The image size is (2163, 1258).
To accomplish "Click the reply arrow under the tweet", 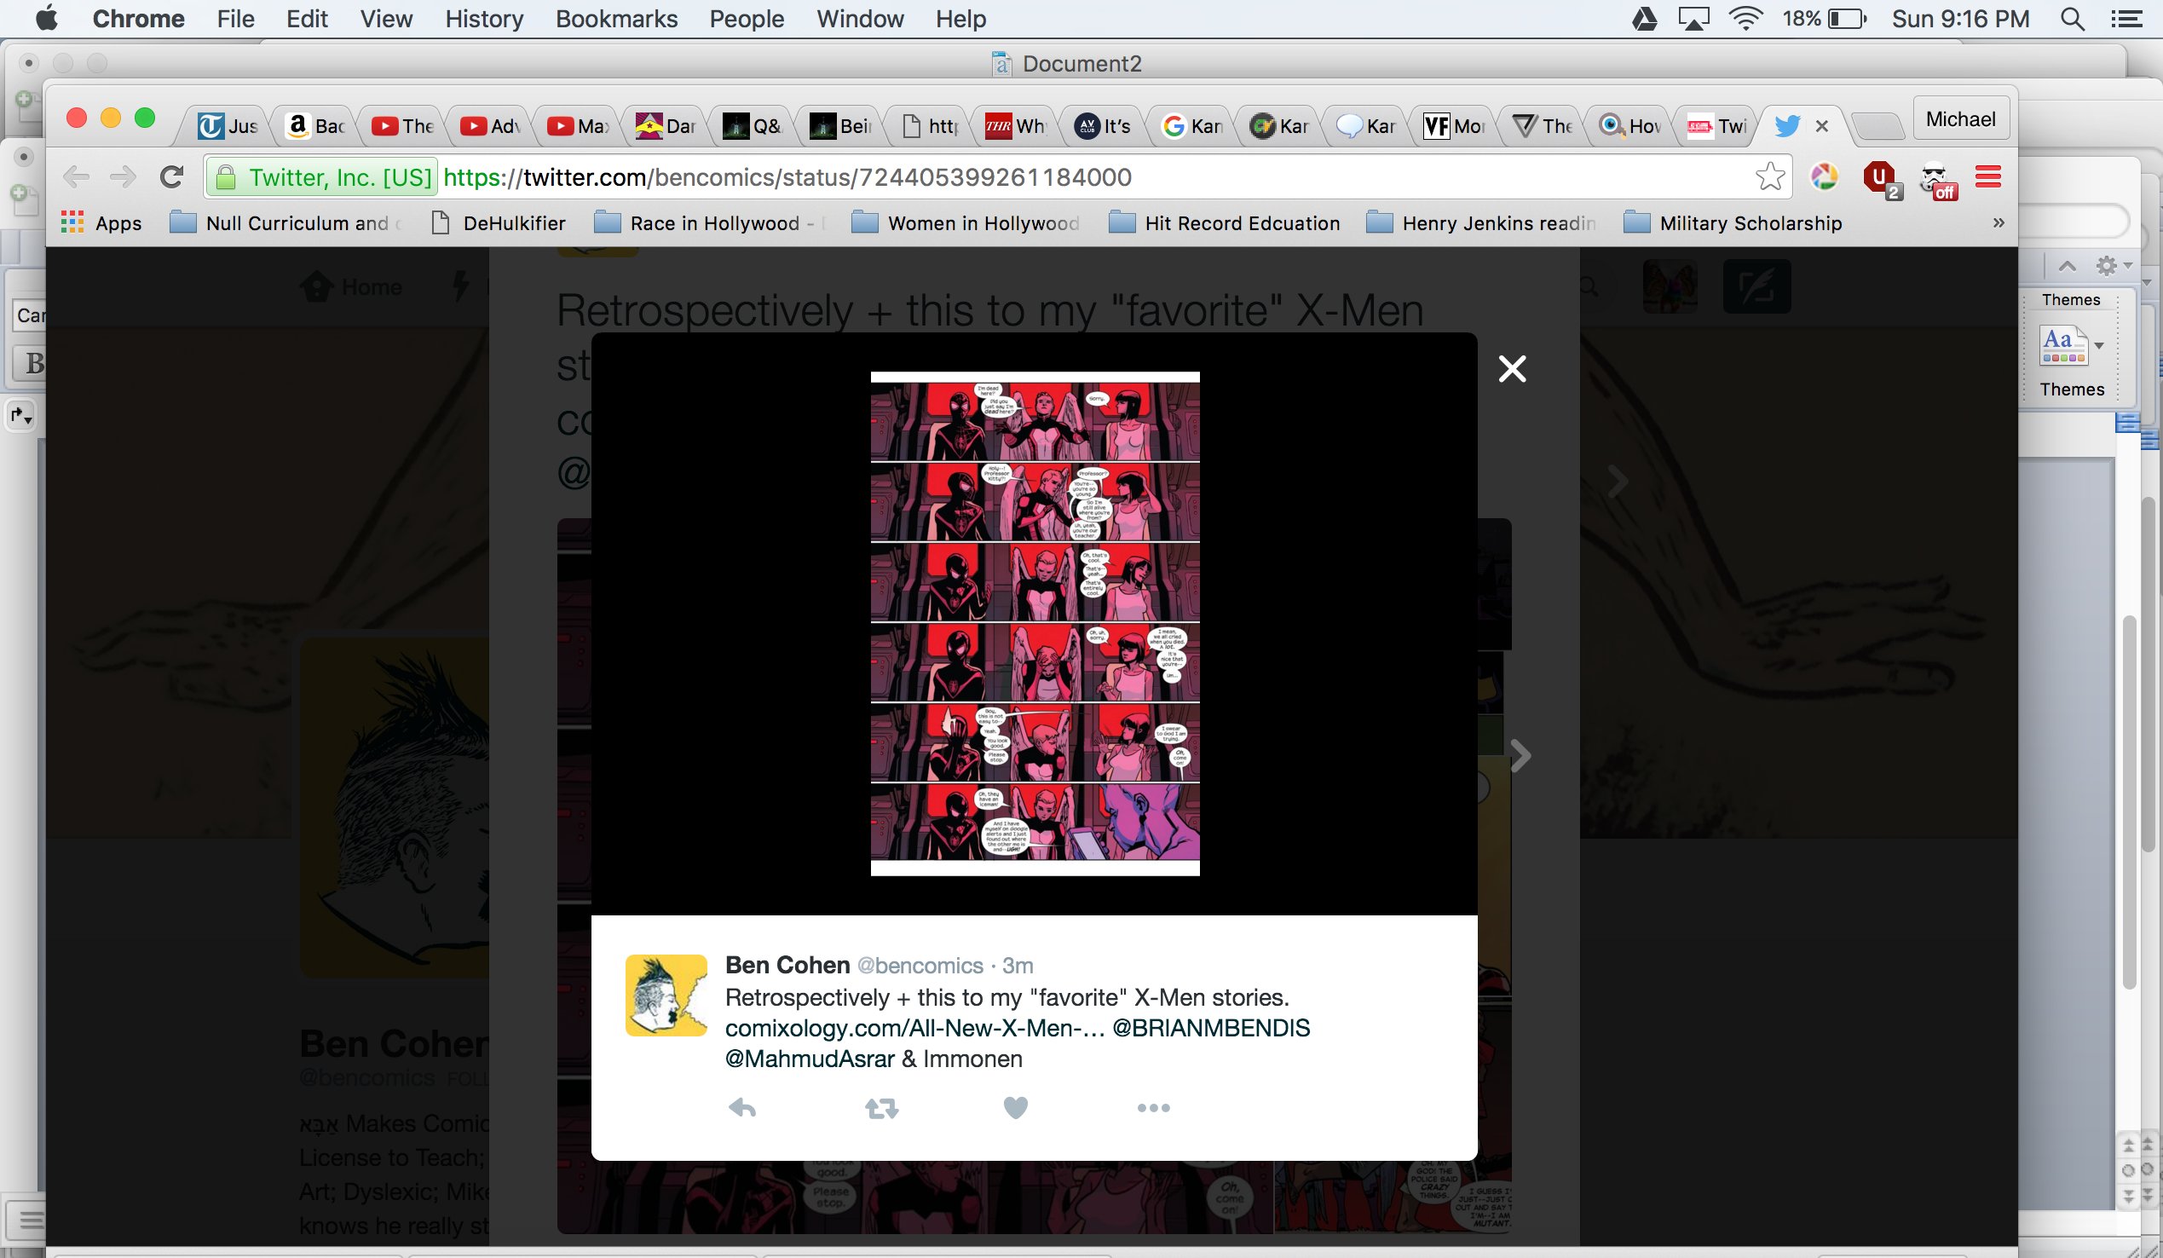I will (741, 1108).
